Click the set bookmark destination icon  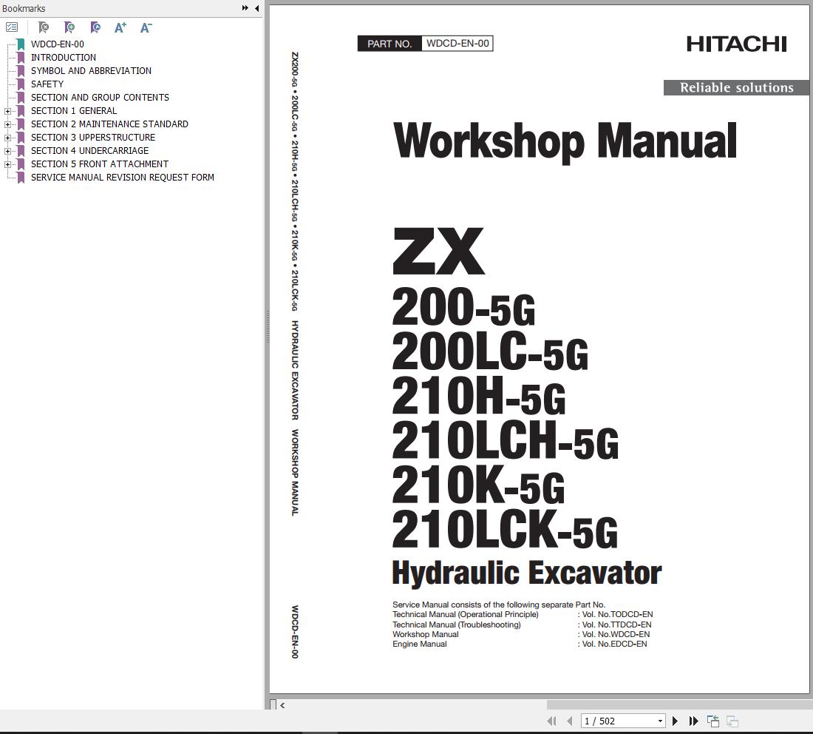(95, 27)
